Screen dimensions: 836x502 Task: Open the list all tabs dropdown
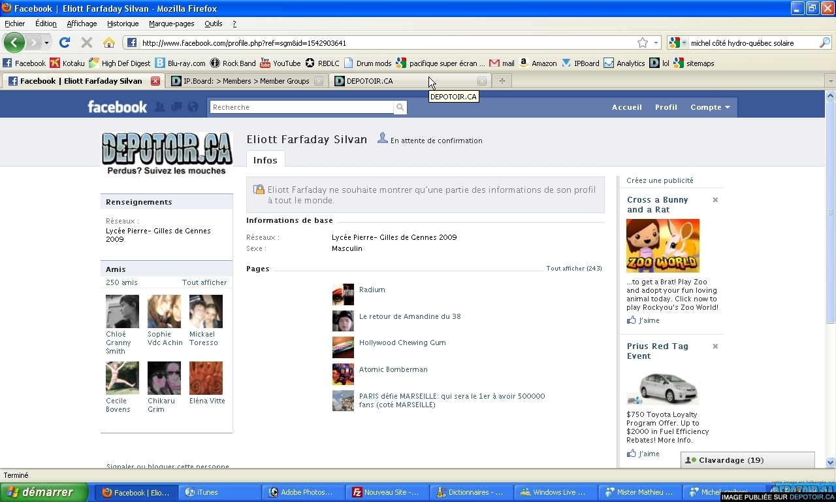click(830, 81)
